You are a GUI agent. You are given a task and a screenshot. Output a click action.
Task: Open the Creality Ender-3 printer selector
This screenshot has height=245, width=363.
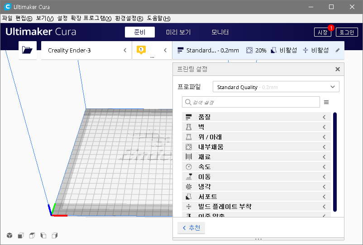coord(86,50)
